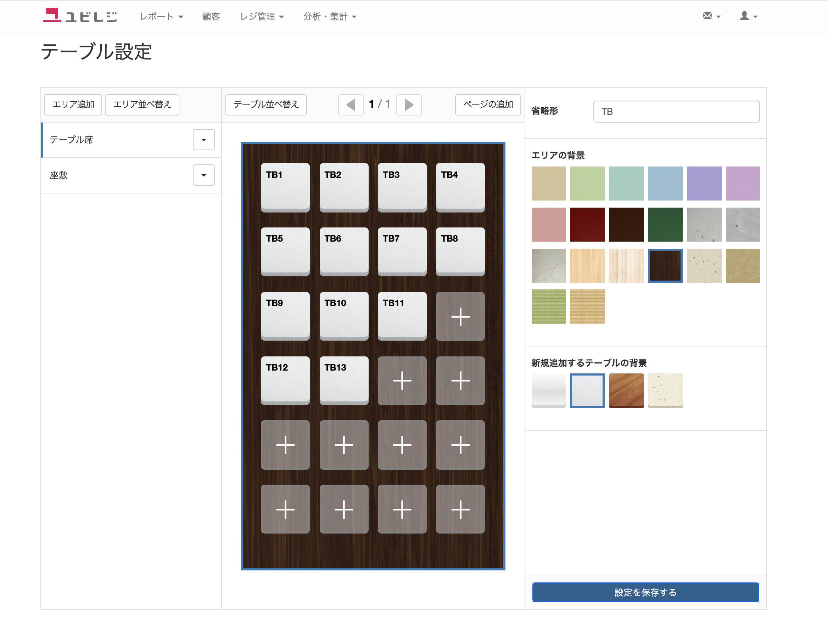Choose tan tatami area swatch

pyautogui.click(x=587, y=306)
